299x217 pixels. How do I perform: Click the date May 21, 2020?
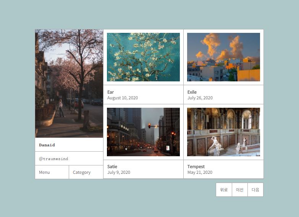(x=200, y=172)
